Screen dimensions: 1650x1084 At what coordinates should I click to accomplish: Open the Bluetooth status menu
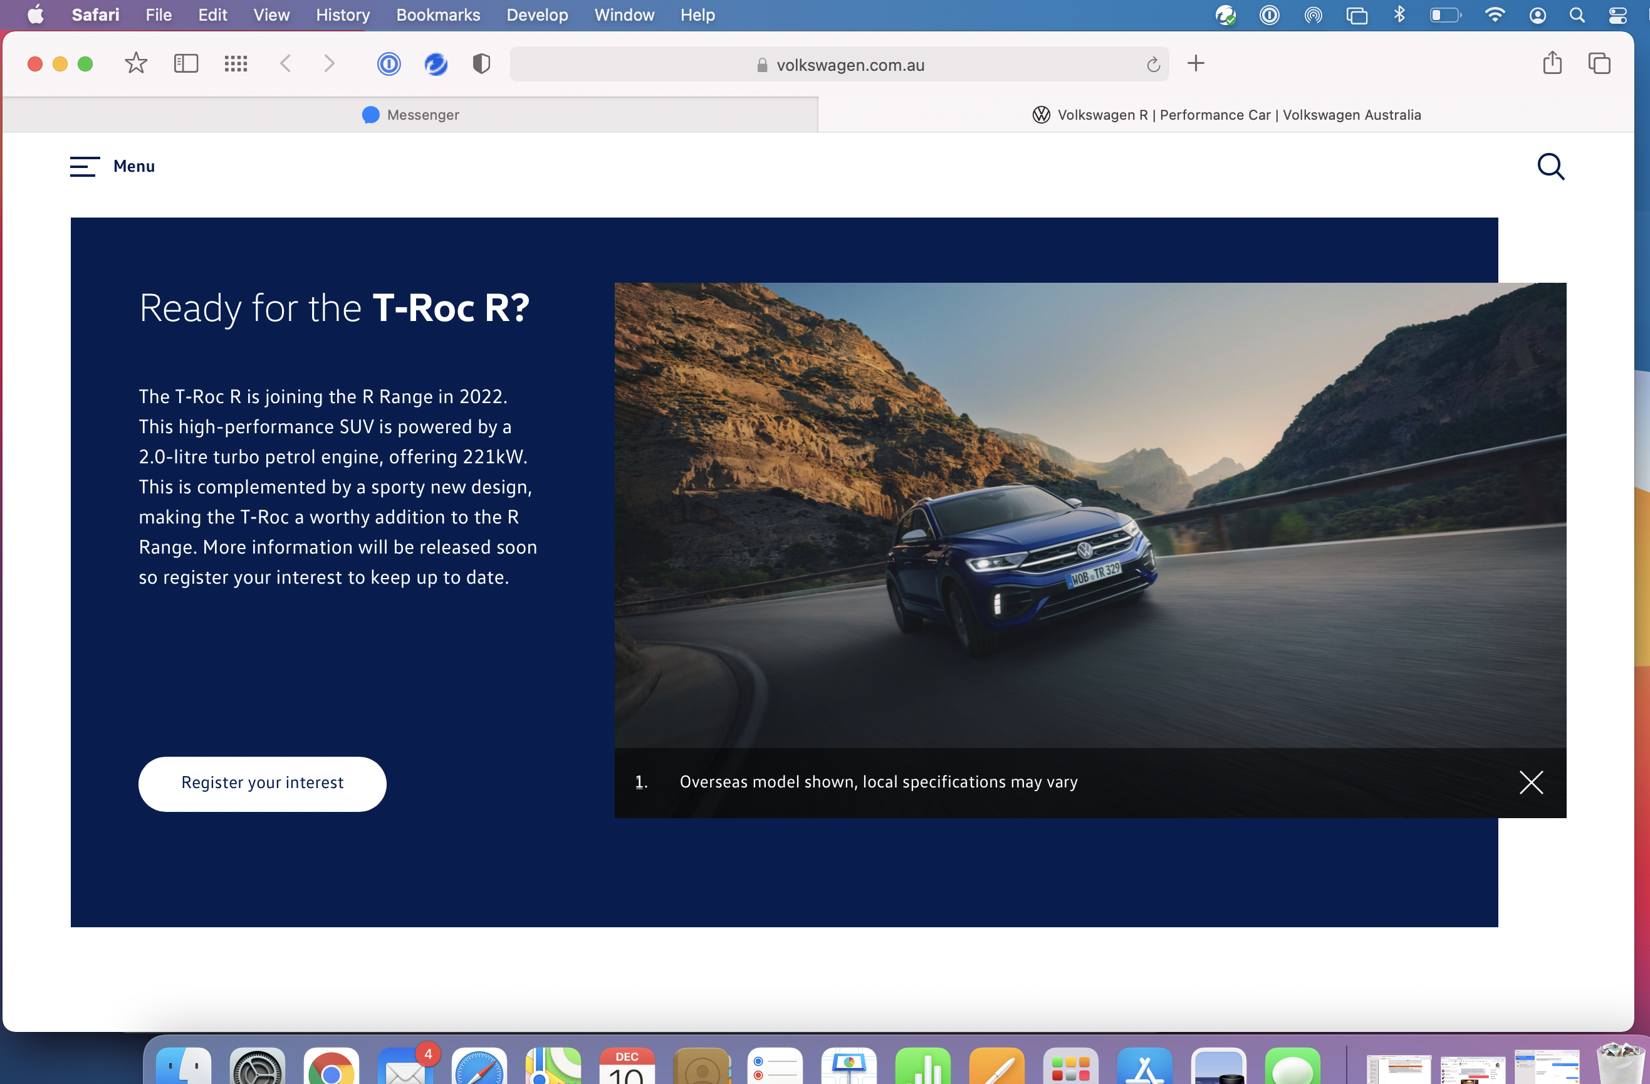[x=1400, y=14]
